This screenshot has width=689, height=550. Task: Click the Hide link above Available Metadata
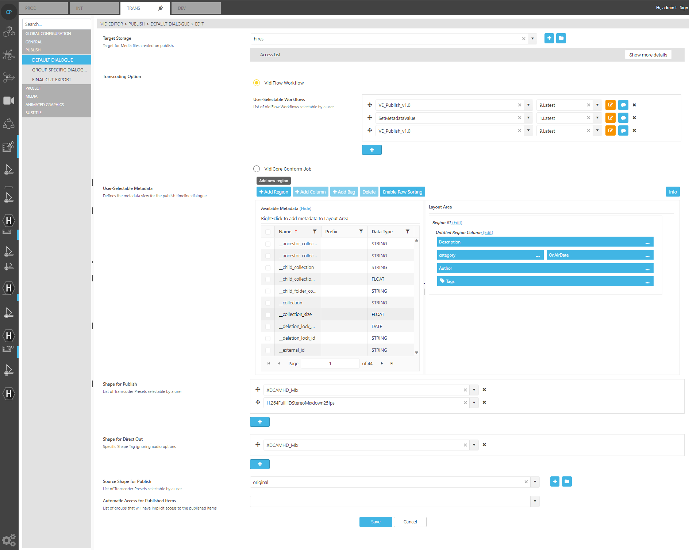(x=305, y=208)
